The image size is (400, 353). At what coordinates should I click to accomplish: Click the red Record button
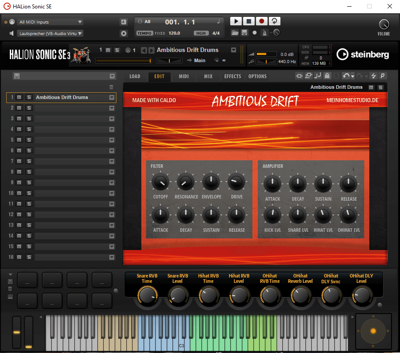[261, 21]
